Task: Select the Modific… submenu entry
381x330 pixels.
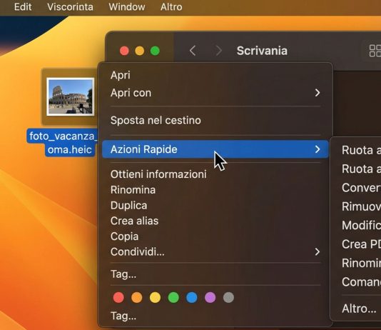Action: click(x=361, y=226)
